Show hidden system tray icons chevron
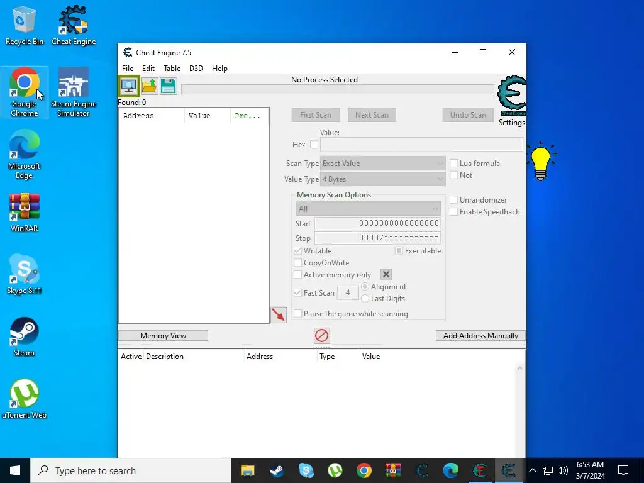The image size is (644, 483). coord(532,470)
